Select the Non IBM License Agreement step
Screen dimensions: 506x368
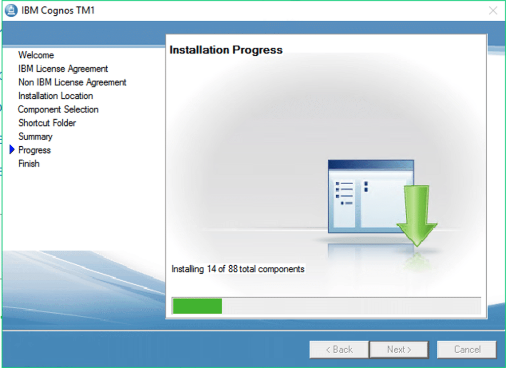pyautogui.click(x=72, y=82)
